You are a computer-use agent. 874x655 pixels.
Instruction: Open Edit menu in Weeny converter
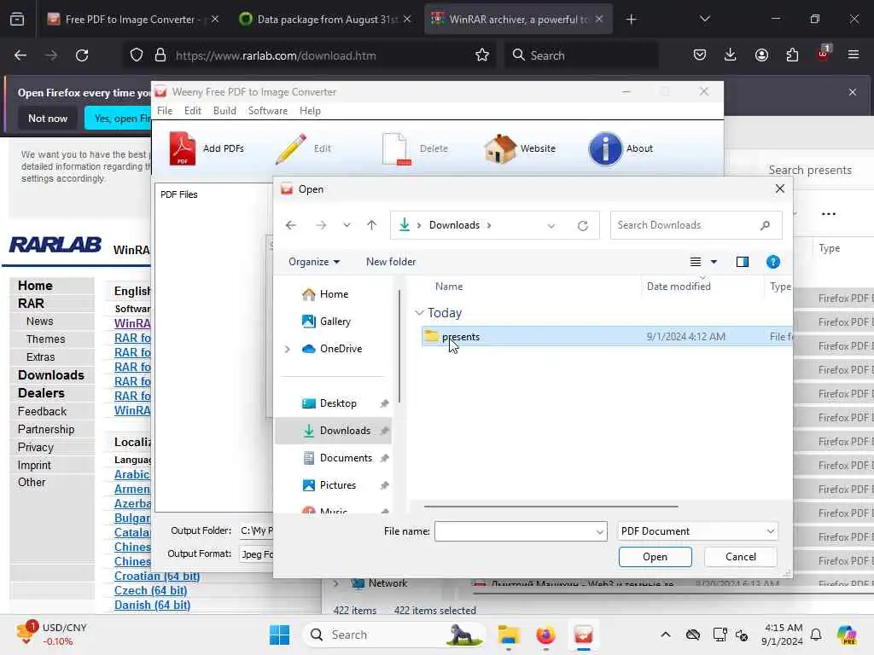(192, 111)
